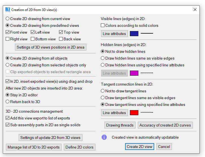Open Accuracy of created 2D curves
205x157 pixels.
165,125
